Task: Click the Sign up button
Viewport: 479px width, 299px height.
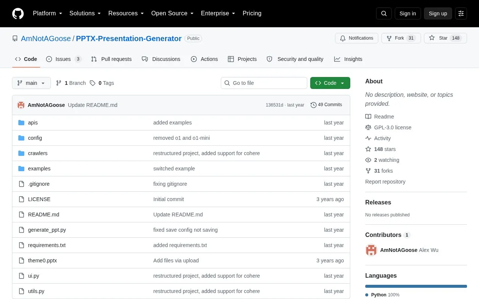Action: 438,13
